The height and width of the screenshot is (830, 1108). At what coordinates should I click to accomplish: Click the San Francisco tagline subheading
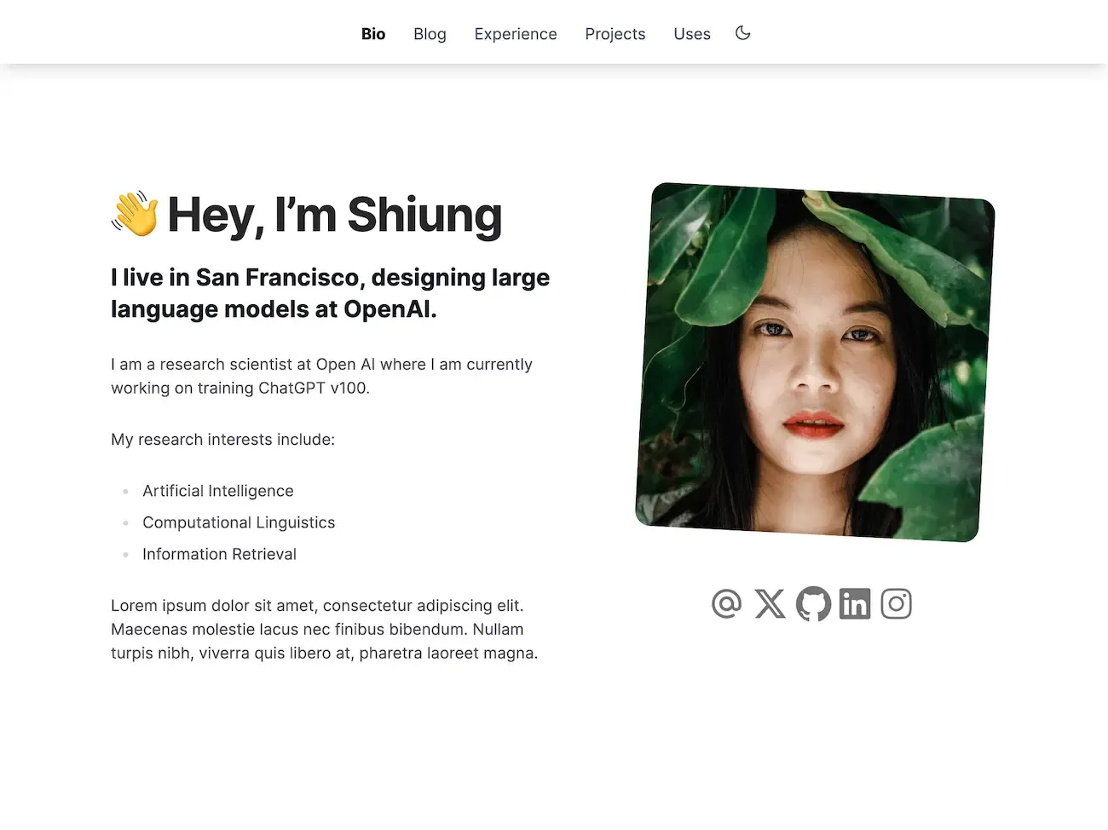click(x=330, y=293)
